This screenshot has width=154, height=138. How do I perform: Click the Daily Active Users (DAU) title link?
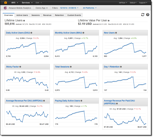pyautogui.click(x=17, y=33)
